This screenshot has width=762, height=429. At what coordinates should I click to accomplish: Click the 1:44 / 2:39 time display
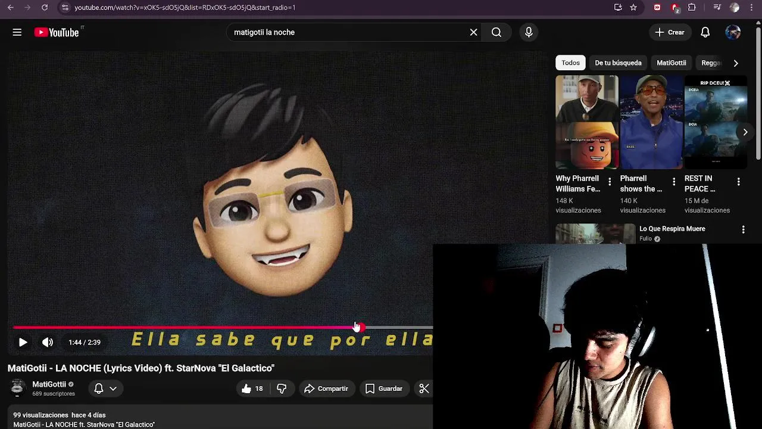[85, 342]
